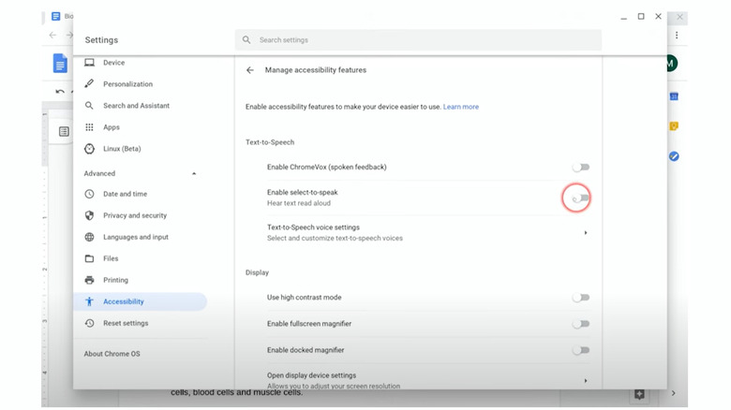Collapse the Advanced section arrow
This screenshot has height=410, width=731.
point(194,174)
